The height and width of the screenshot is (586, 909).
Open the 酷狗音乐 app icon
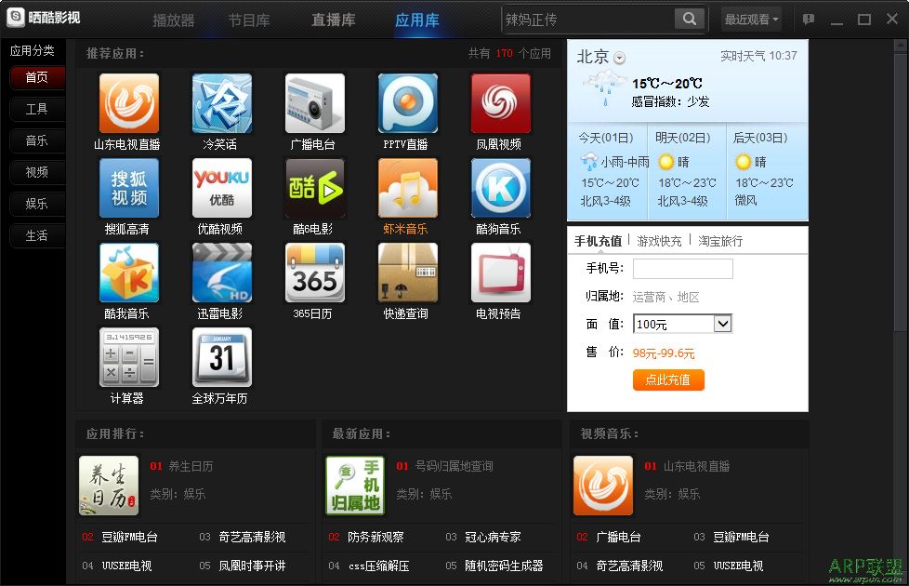(500, 188)
